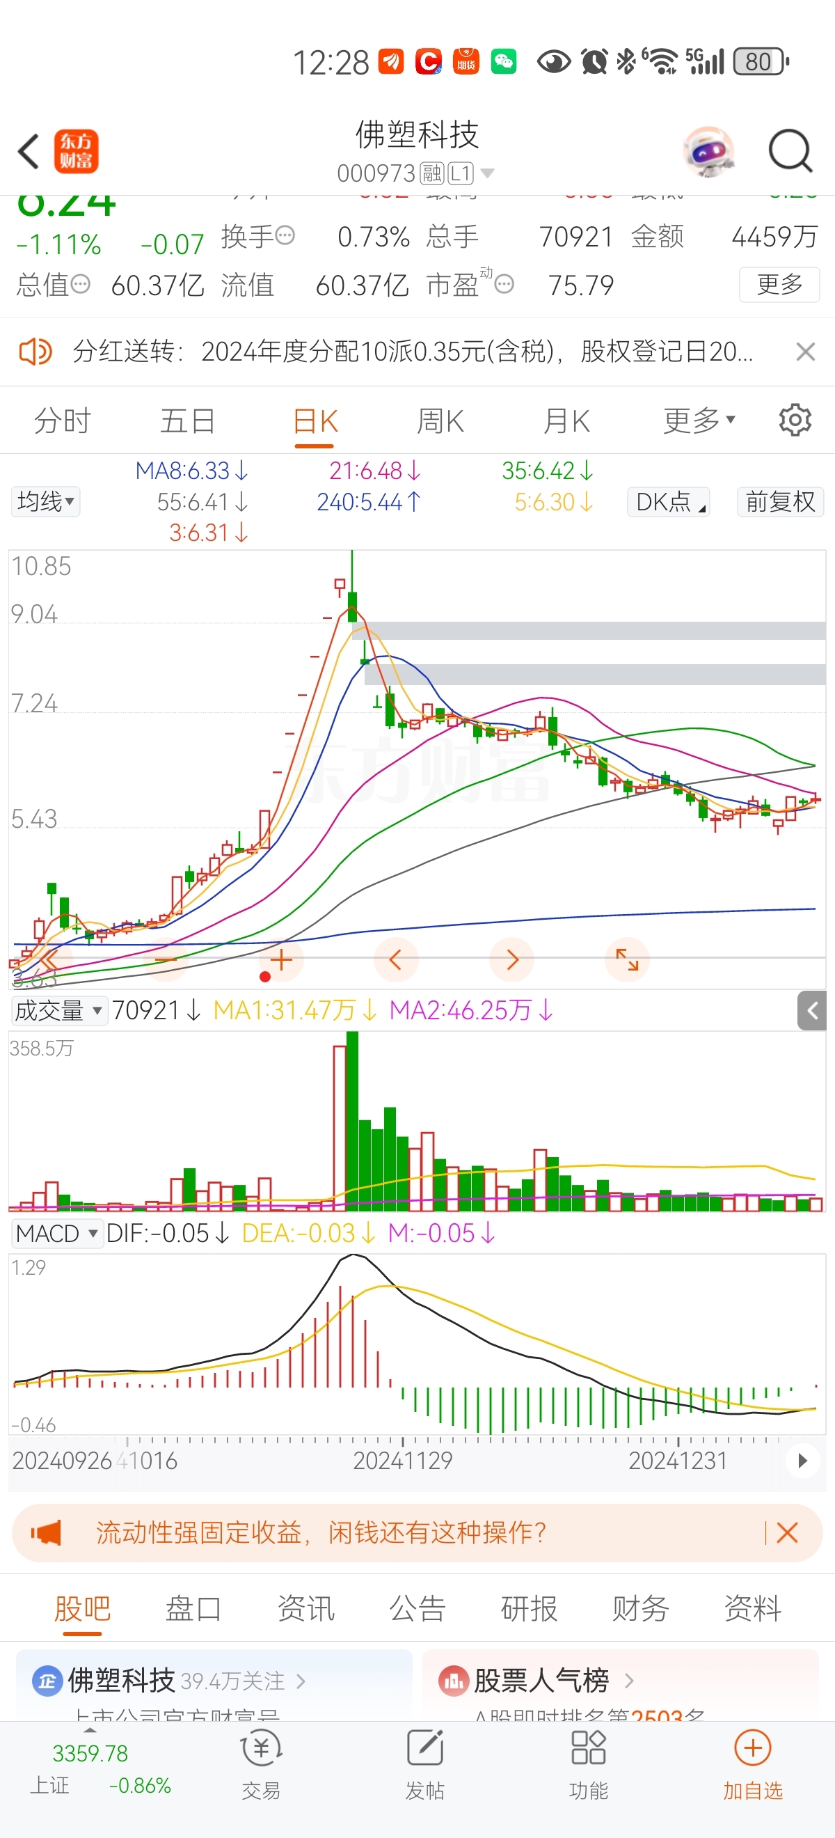Image resolution: width=835 pixels, height=1838 pixels.
Task: Open 成交量 indicator dropdown
Action: click(x=59, y=1010)
